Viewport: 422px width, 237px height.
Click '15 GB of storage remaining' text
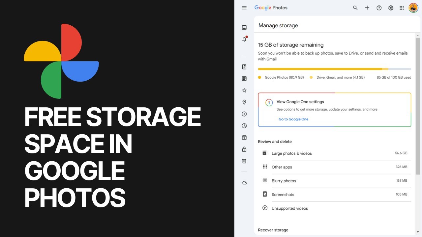click(291, 45)
